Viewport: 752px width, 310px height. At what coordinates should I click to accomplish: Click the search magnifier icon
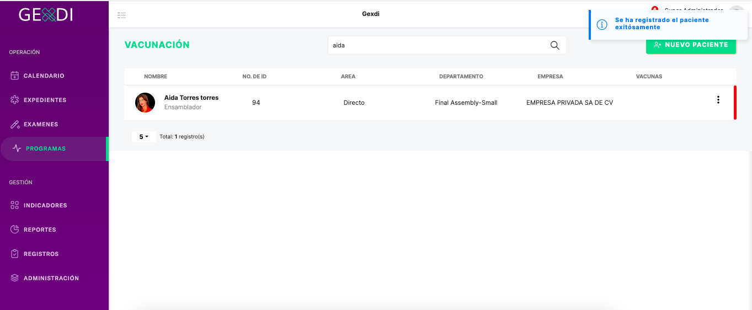(x=555, y=45)
